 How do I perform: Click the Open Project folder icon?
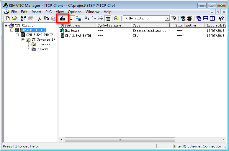pos(14,18)
